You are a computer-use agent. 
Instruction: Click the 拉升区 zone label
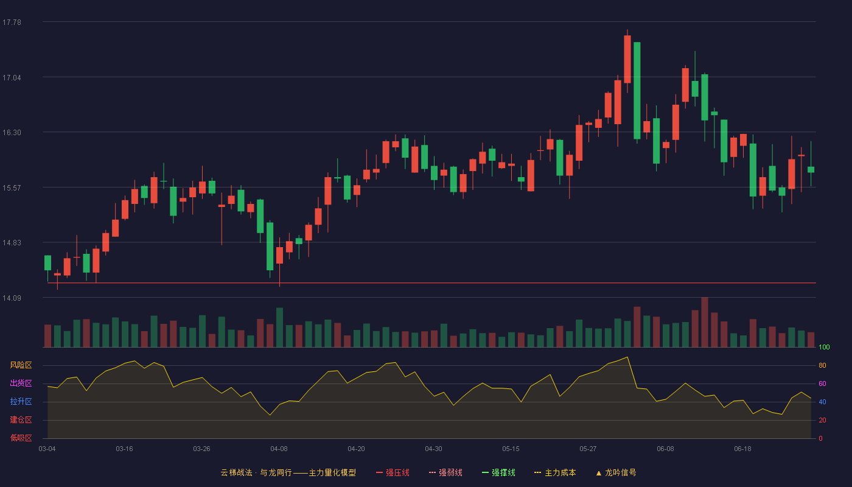coord(21,402)
